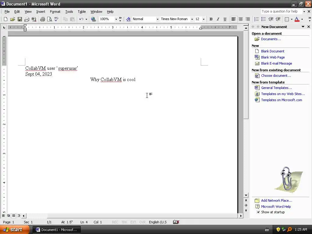Save the document with floppy icon

point(20,19)
